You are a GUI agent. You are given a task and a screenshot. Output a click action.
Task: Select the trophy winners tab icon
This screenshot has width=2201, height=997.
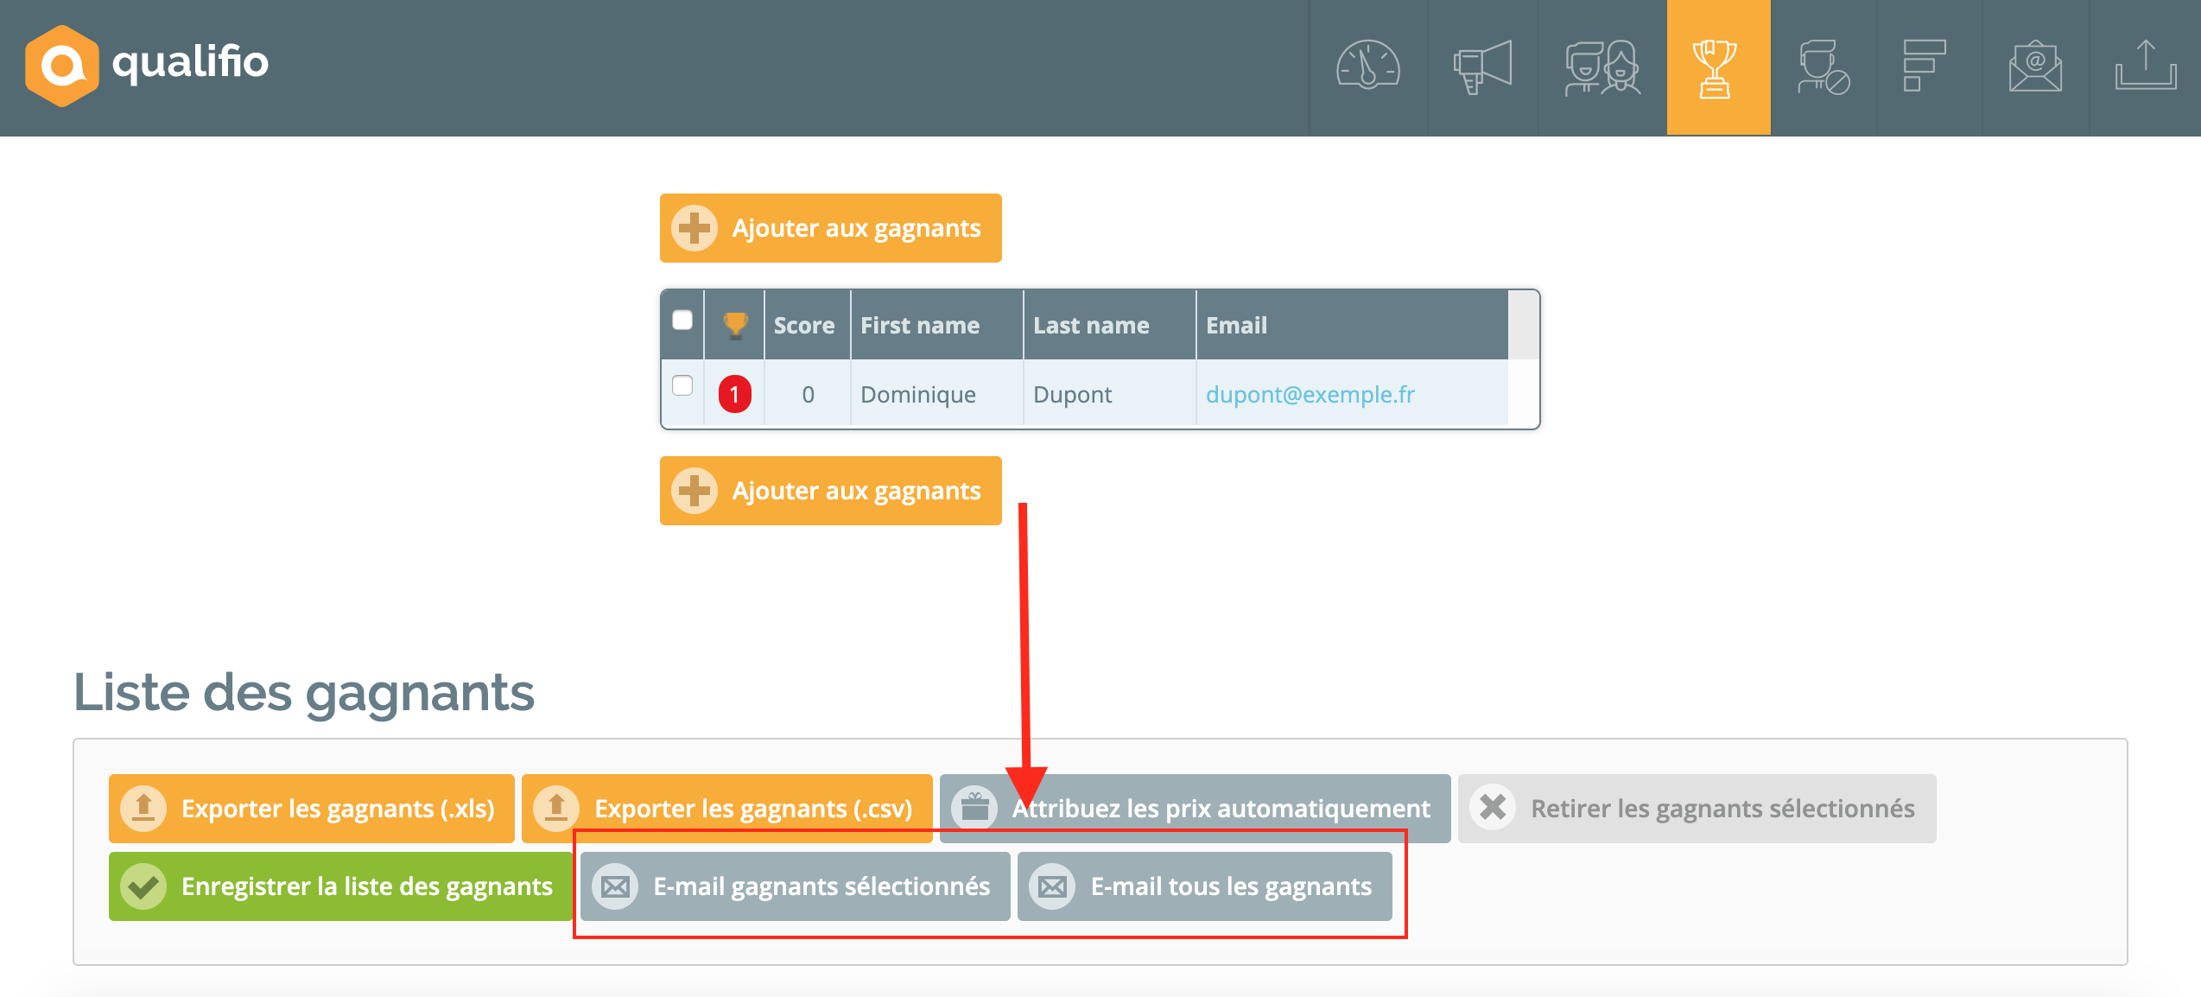pos(1718,67)
